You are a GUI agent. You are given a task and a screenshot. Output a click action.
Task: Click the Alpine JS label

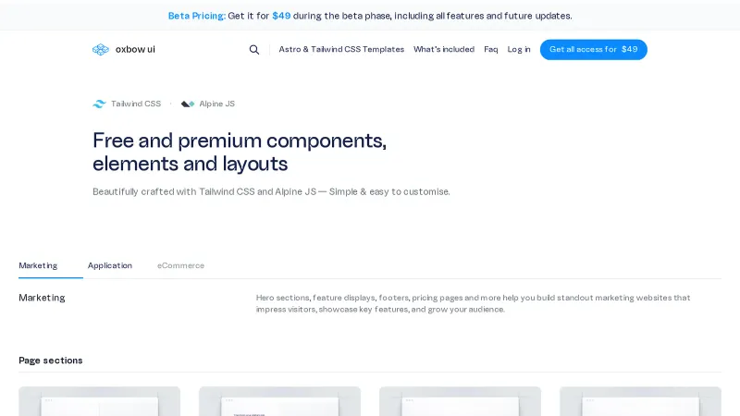(217, 104)
